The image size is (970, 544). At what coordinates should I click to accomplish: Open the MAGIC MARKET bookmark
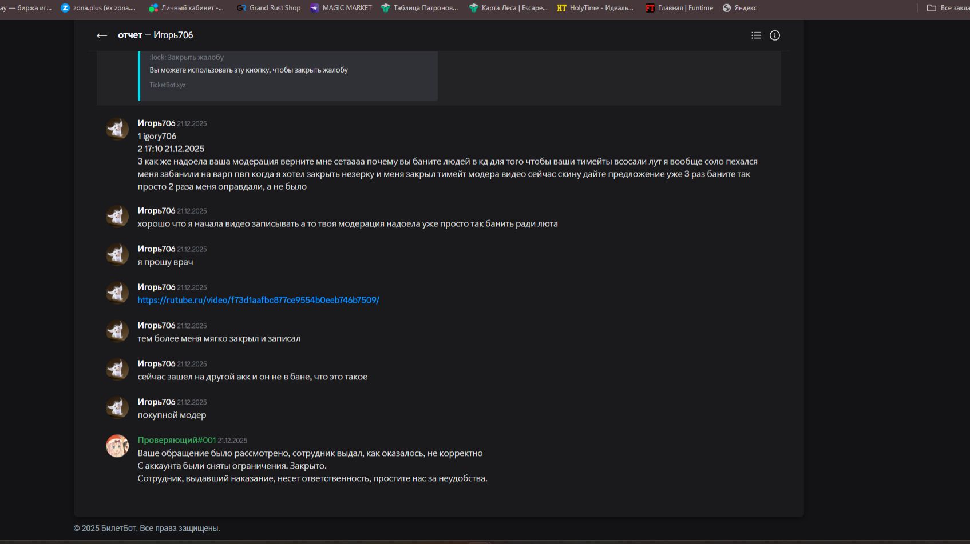(x=341, y=8)
